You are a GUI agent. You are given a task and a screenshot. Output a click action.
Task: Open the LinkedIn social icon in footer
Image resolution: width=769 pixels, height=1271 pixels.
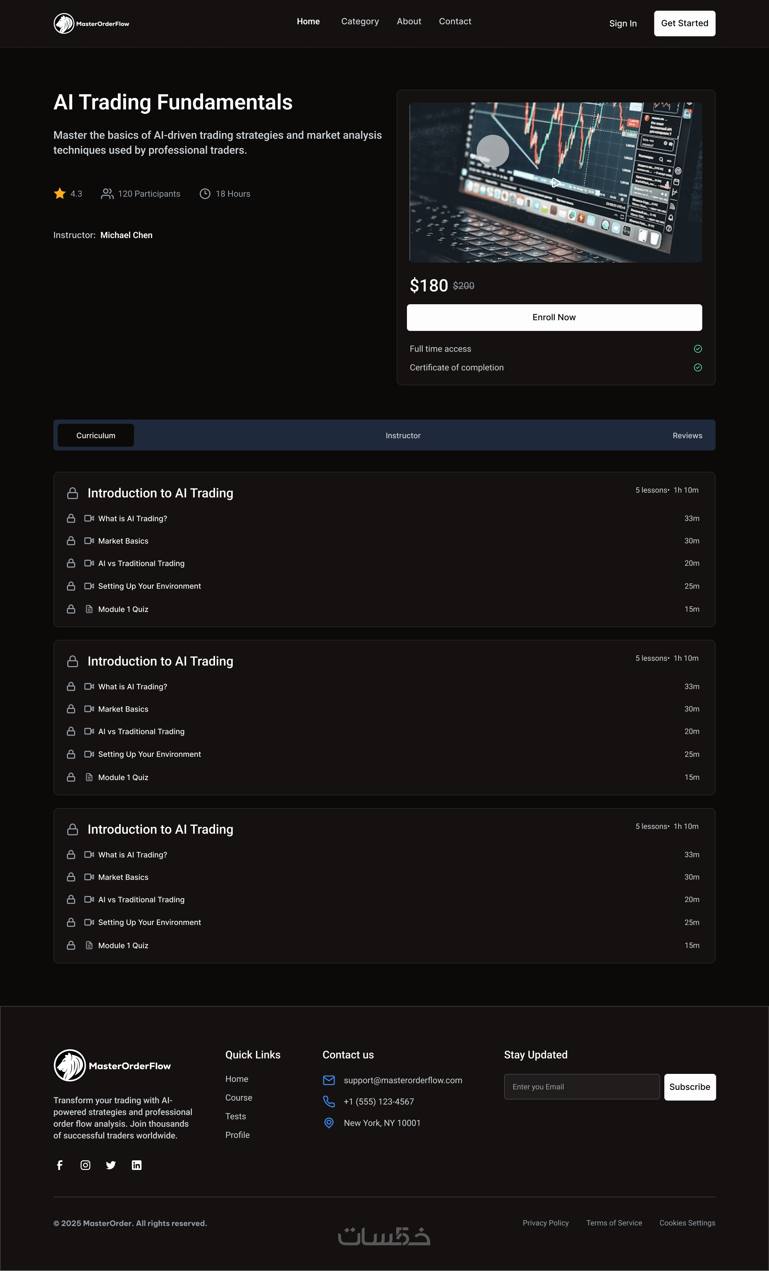137,1165
